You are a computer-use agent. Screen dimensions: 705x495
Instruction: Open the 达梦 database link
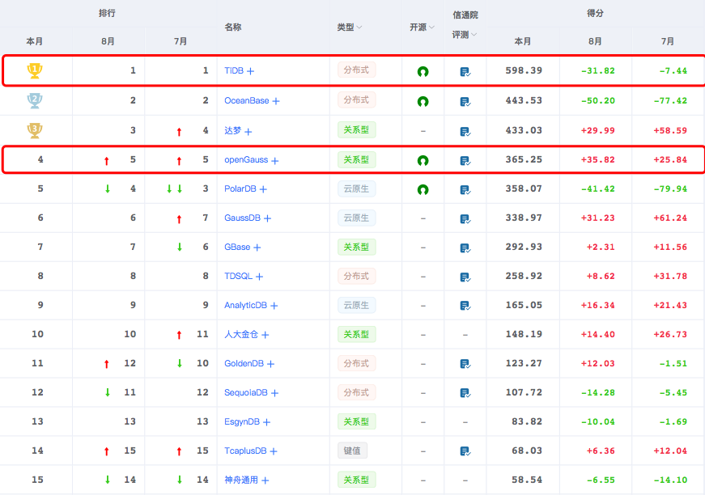[233, 131]
